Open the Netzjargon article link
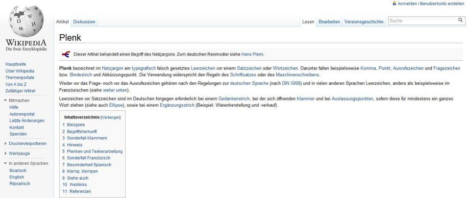The width and height of the screenshot is (467, 198). [x=113, y=68]
